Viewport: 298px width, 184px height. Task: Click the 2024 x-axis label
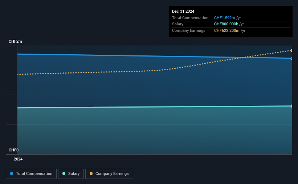pyautogui.click(x=18, y=159)
